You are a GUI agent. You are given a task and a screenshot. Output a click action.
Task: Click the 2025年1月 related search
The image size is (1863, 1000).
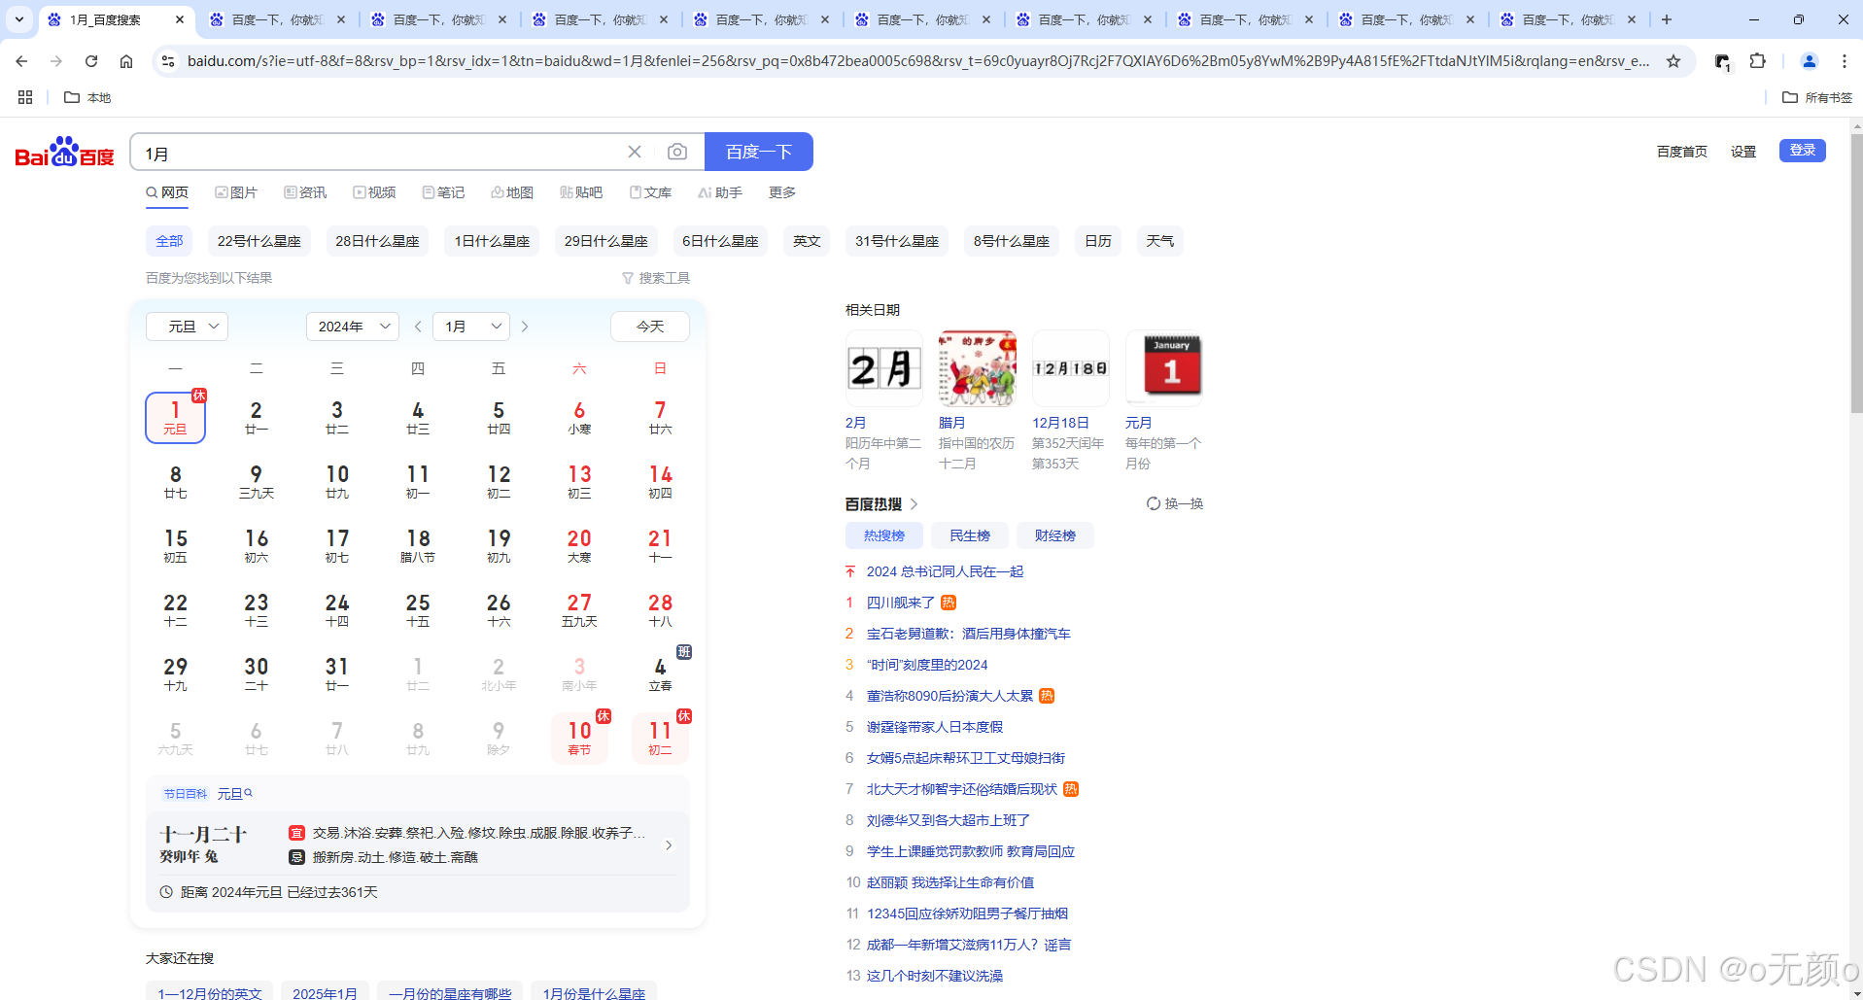[x=325, y=992]
